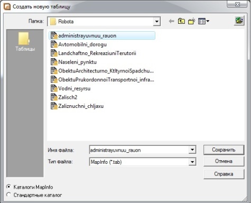Select Landchaftno_RekreaziuniTerutorii file name
This screenshot has width=251, height=203.
tap(97, 53)
